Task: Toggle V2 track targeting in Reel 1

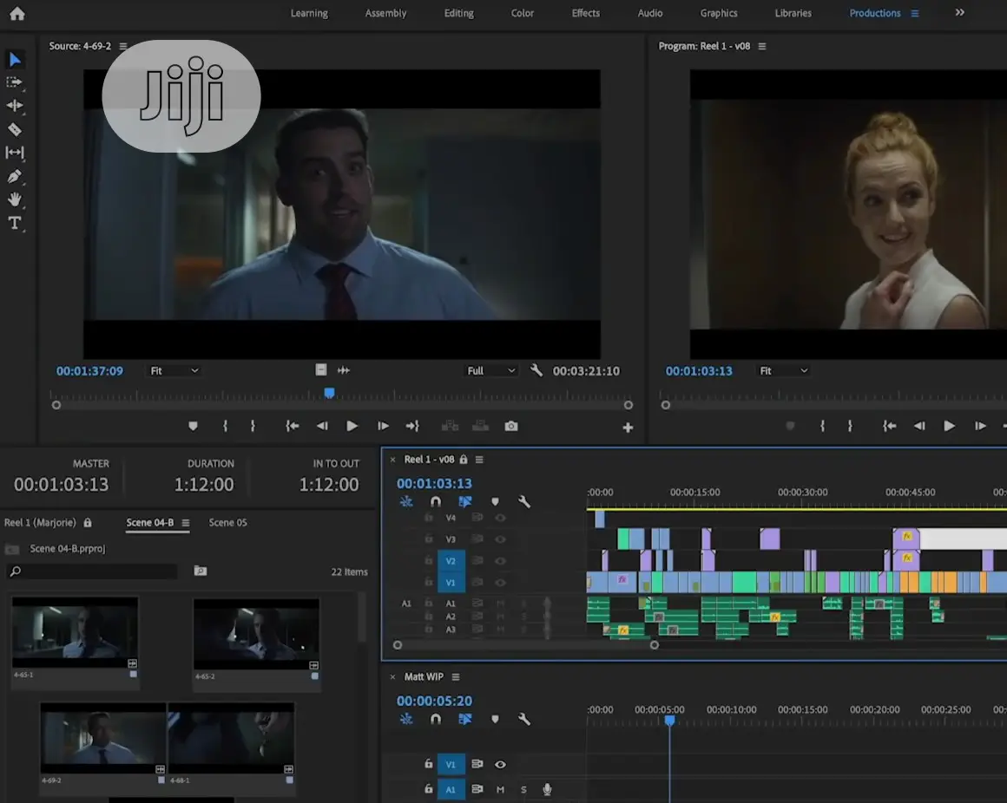Action: click(451, 560)
